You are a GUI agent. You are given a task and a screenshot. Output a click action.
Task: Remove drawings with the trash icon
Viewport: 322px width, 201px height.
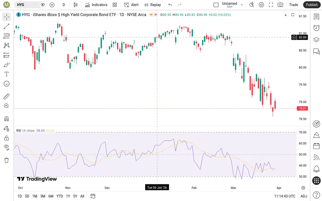coord(7,160)
